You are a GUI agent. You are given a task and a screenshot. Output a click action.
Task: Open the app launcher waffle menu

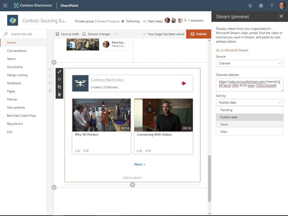tap(5, 5)
